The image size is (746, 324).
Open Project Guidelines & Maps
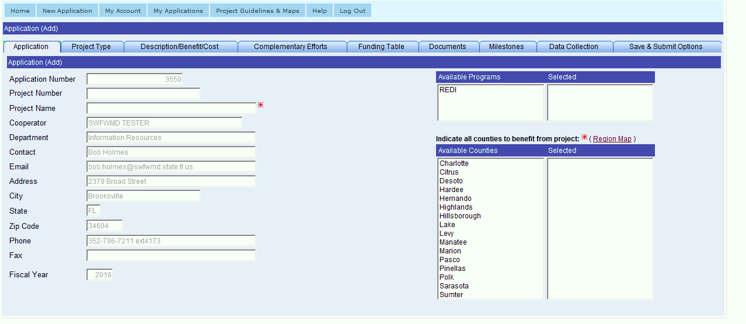(x=257, y=11)
